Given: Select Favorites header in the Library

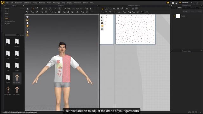Looking at the screenshot, I should coord(7,9).
